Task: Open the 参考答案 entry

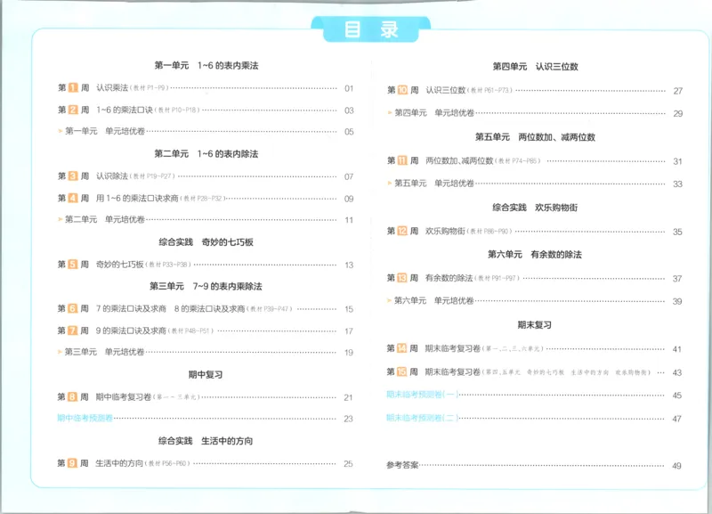Action: coord(402,465)
